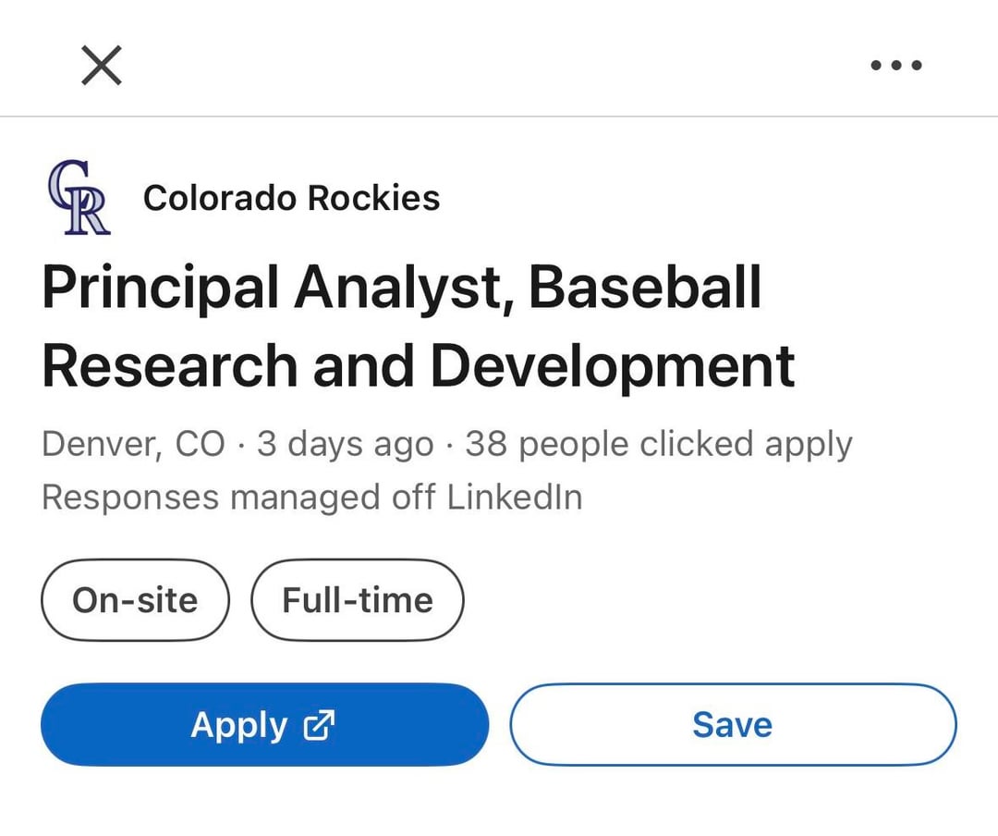
Task: Click the Colorado Rockies CR logo
Action: (x=79, y=197)
